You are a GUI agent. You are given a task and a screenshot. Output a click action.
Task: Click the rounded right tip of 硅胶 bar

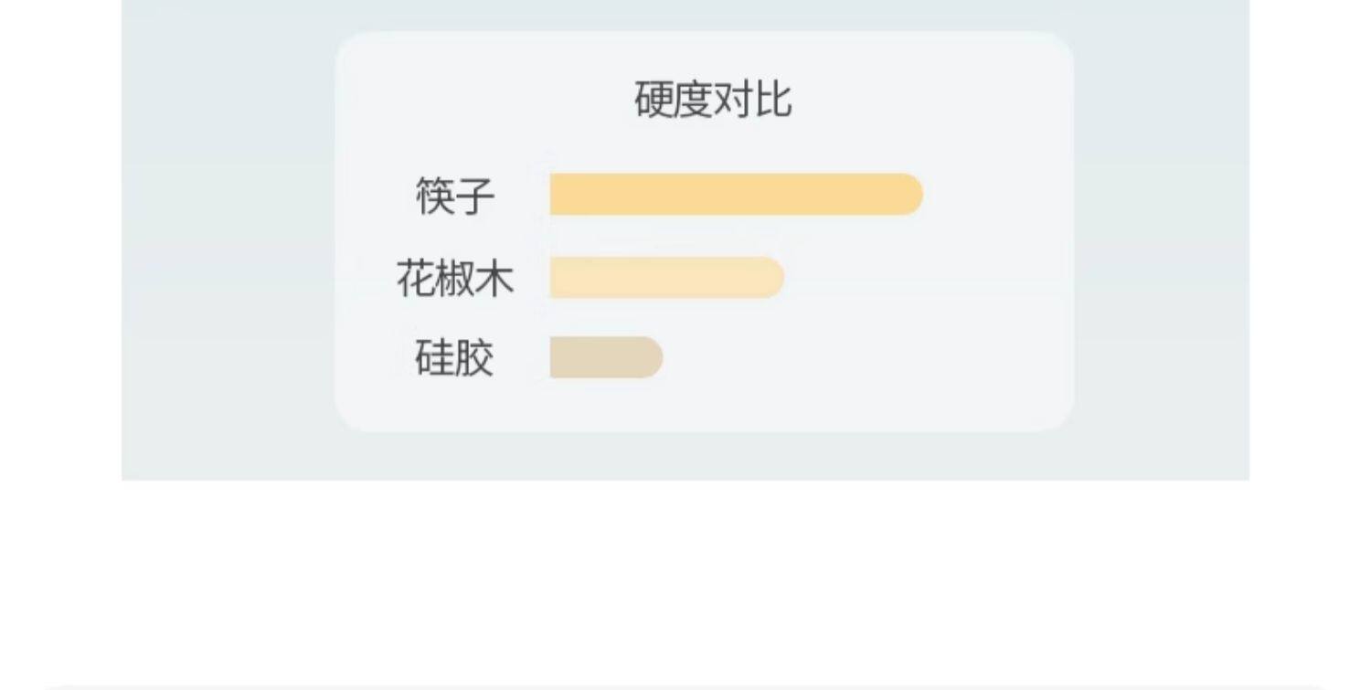pos(653,357)
